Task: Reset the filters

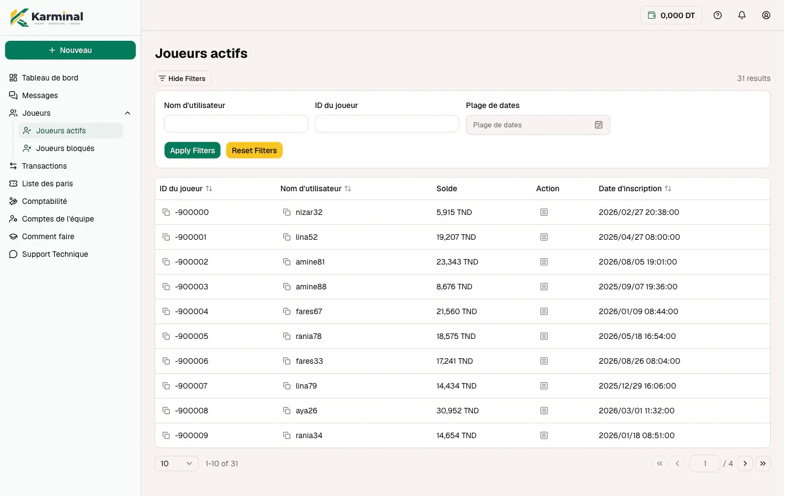Action: (x=254, y=150)
